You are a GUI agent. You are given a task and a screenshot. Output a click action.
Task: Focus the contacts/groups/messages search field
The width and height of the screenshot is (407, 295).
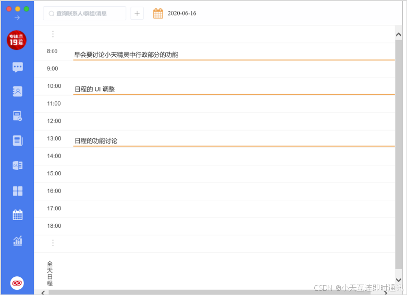tap(84, 13)
